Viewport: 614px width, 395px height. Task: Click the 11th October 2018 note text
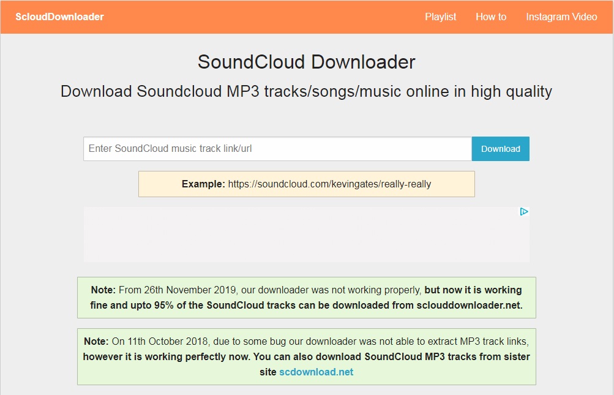(306, 356)
